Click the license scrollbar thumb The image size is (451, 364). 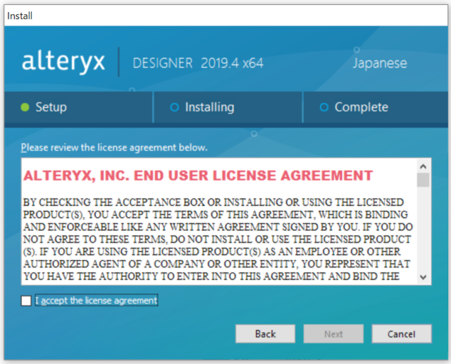[x=423, y=180]
